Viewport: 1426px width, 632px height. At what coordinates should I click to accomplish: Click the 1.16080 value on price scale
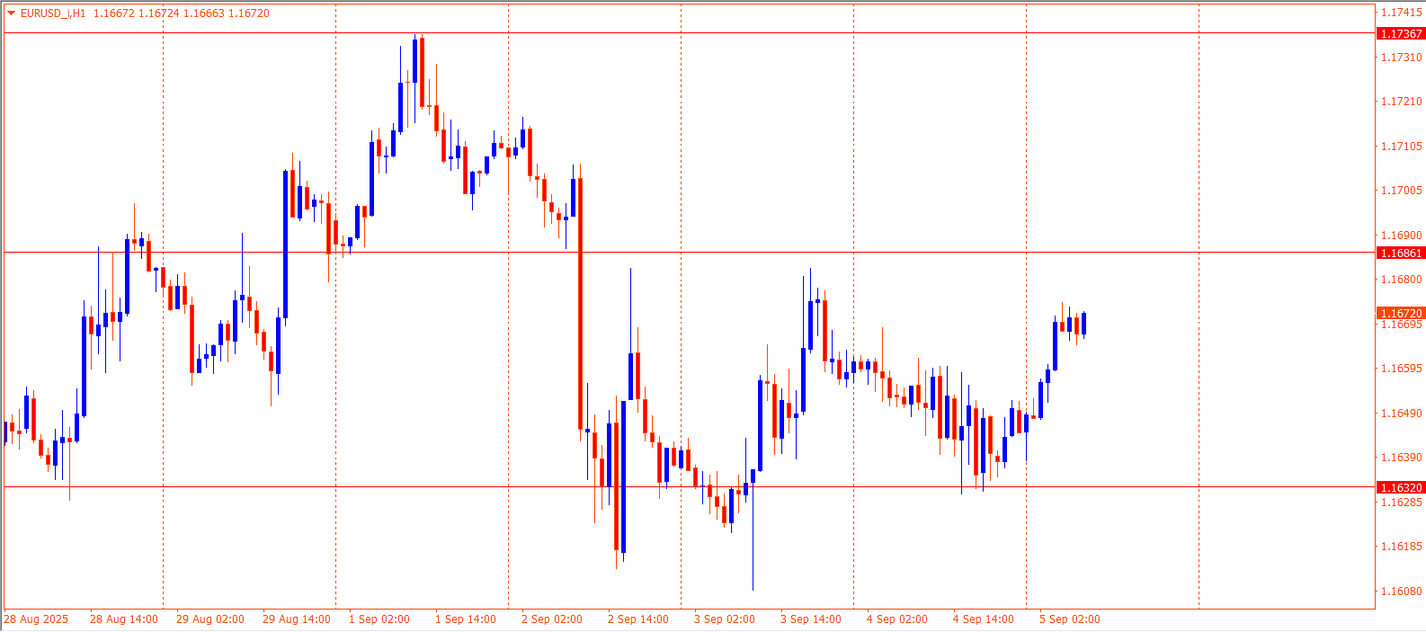1401,592
